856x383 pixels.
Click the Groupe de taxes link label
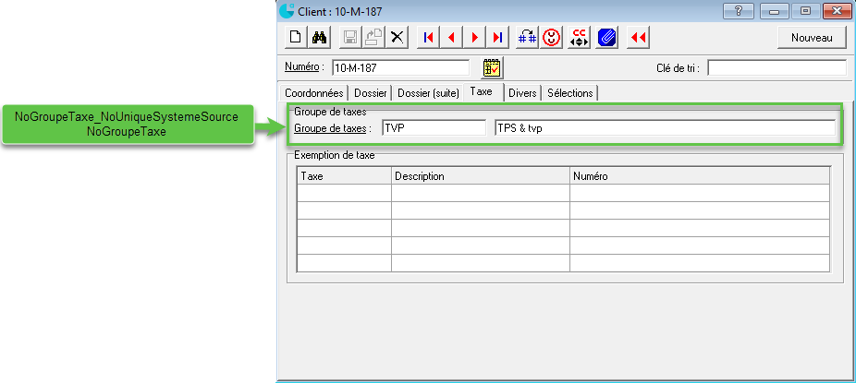pos(331,128)
